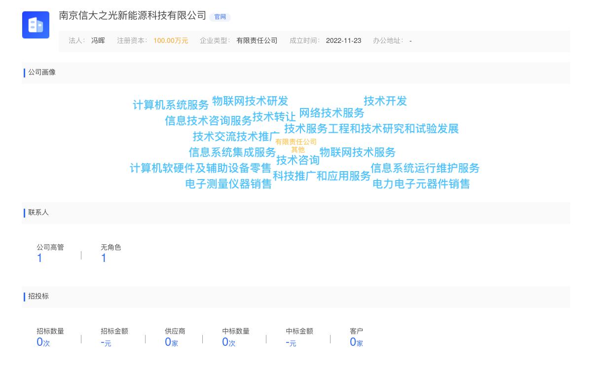Click the 办公地址 label

[x=388, y=41]
